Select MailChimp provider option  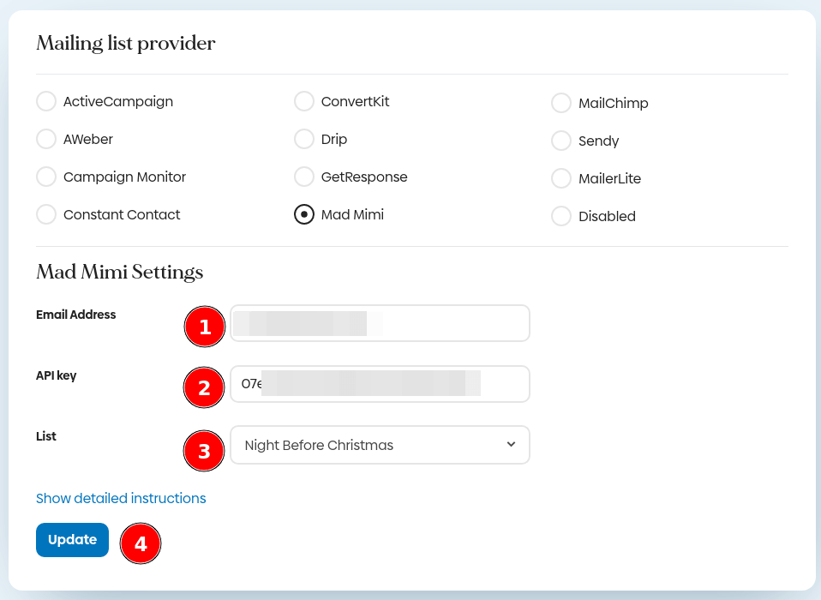pyautogui.click(x=561, y=103)
